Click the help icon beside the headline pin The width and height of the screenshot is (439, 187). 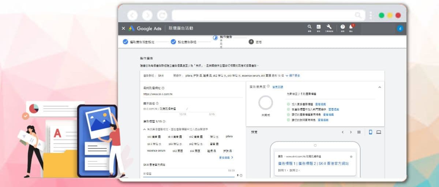241,176
